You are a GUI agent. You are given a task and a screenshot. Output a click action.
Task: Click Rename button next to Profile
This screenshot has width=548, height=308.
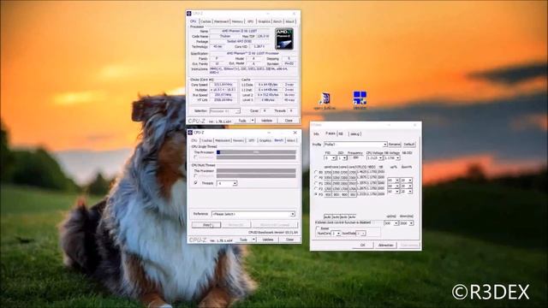click(394, 145)
